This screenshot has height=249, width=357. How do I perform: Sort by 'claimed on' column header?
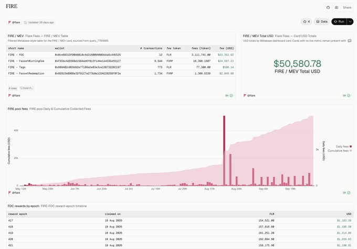click(x=113, y=214)
